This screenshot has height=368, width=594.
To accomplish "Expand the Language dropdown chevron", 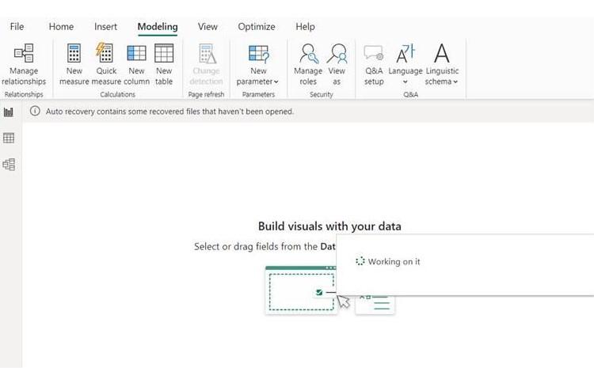I will tap(405, 82).
